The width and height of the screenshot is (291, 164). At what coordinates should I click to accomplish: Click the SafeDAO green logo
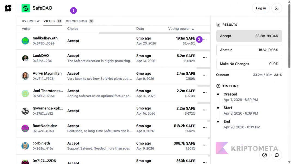pyautogui.click(x=26, y=8)
